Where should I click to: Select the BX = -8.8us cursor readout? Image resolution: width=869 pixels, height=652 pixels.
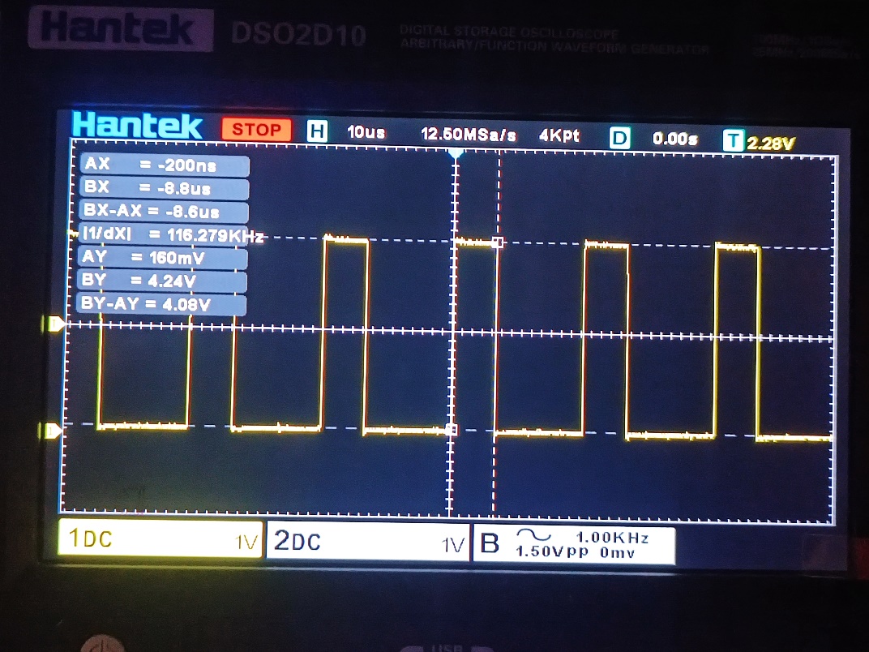[x=165, y=188]
